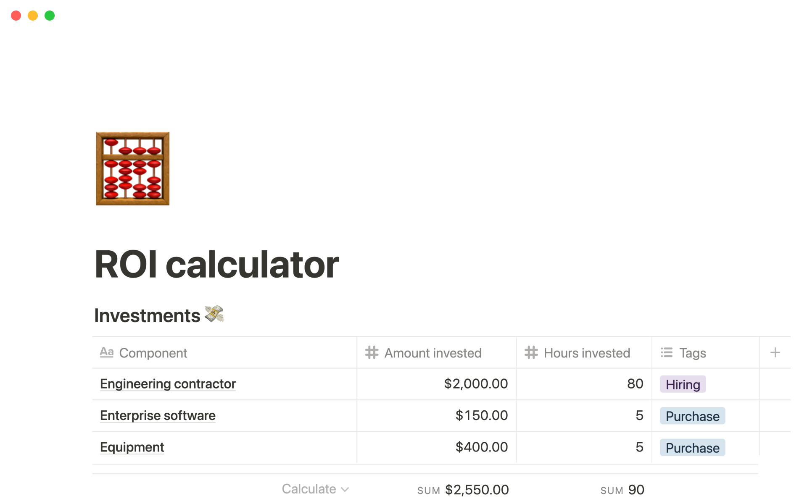Click the hash icon beside Hours invested
The height and width of the screenshot is (504, 807).
click(x=531, y=353)
